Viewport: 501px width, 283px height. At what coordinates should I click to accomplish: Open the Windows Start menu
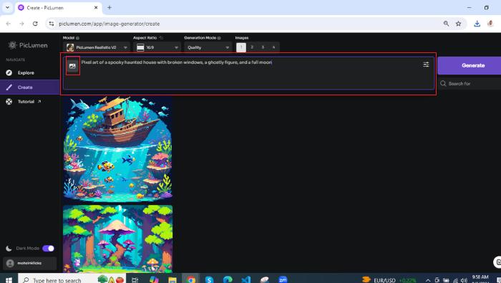tap(9, 280)
